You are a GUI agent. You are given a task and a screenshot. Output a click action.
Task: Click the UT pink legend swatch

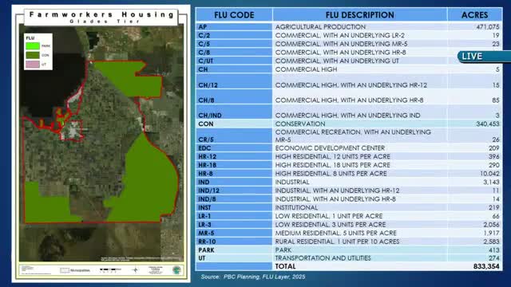click(33, 64)
